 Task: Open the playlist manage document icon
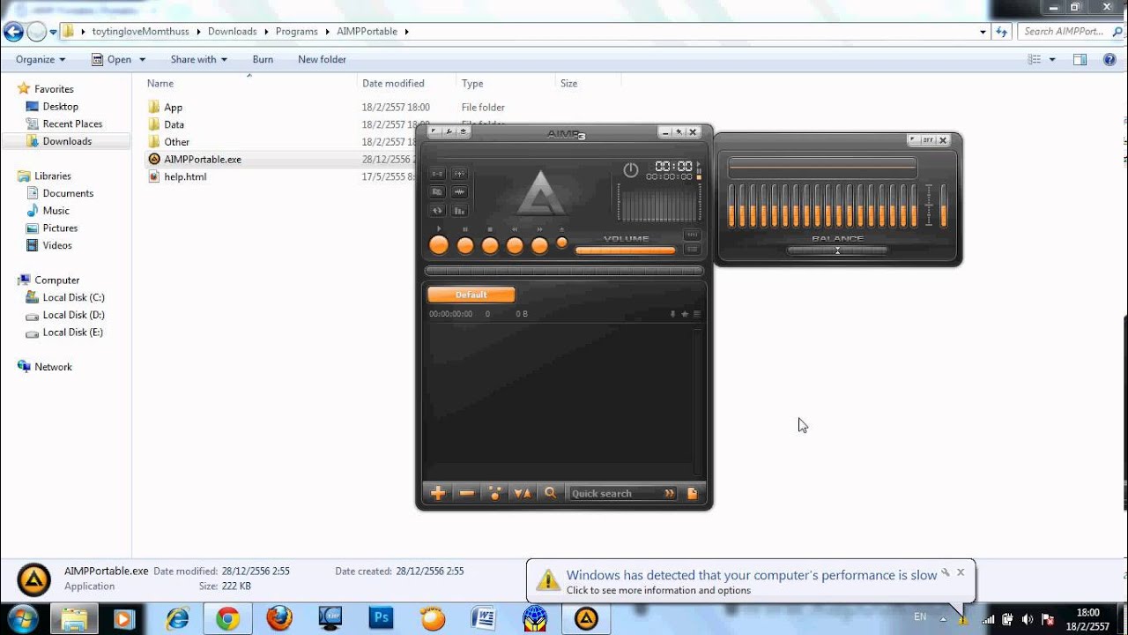tap(692, 493)
